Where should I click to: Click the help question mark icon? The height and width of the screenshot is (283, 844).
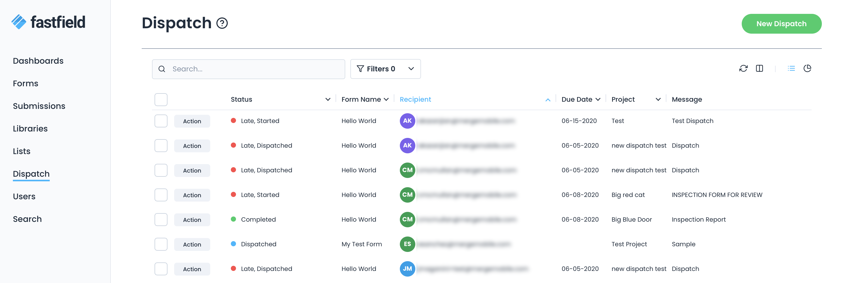pos(222,23)
